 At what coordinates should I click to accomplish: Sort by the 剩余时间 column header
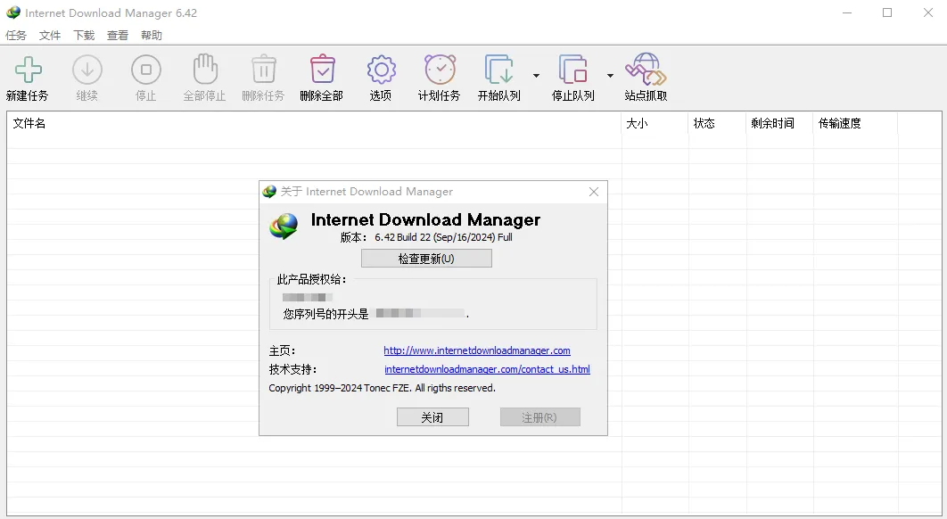click(779, 123)
